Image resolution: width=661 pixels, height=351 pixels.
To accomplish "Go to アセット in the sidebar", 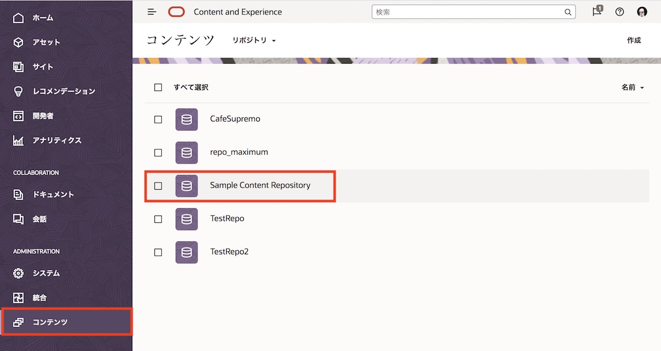I will pos(46,42).
